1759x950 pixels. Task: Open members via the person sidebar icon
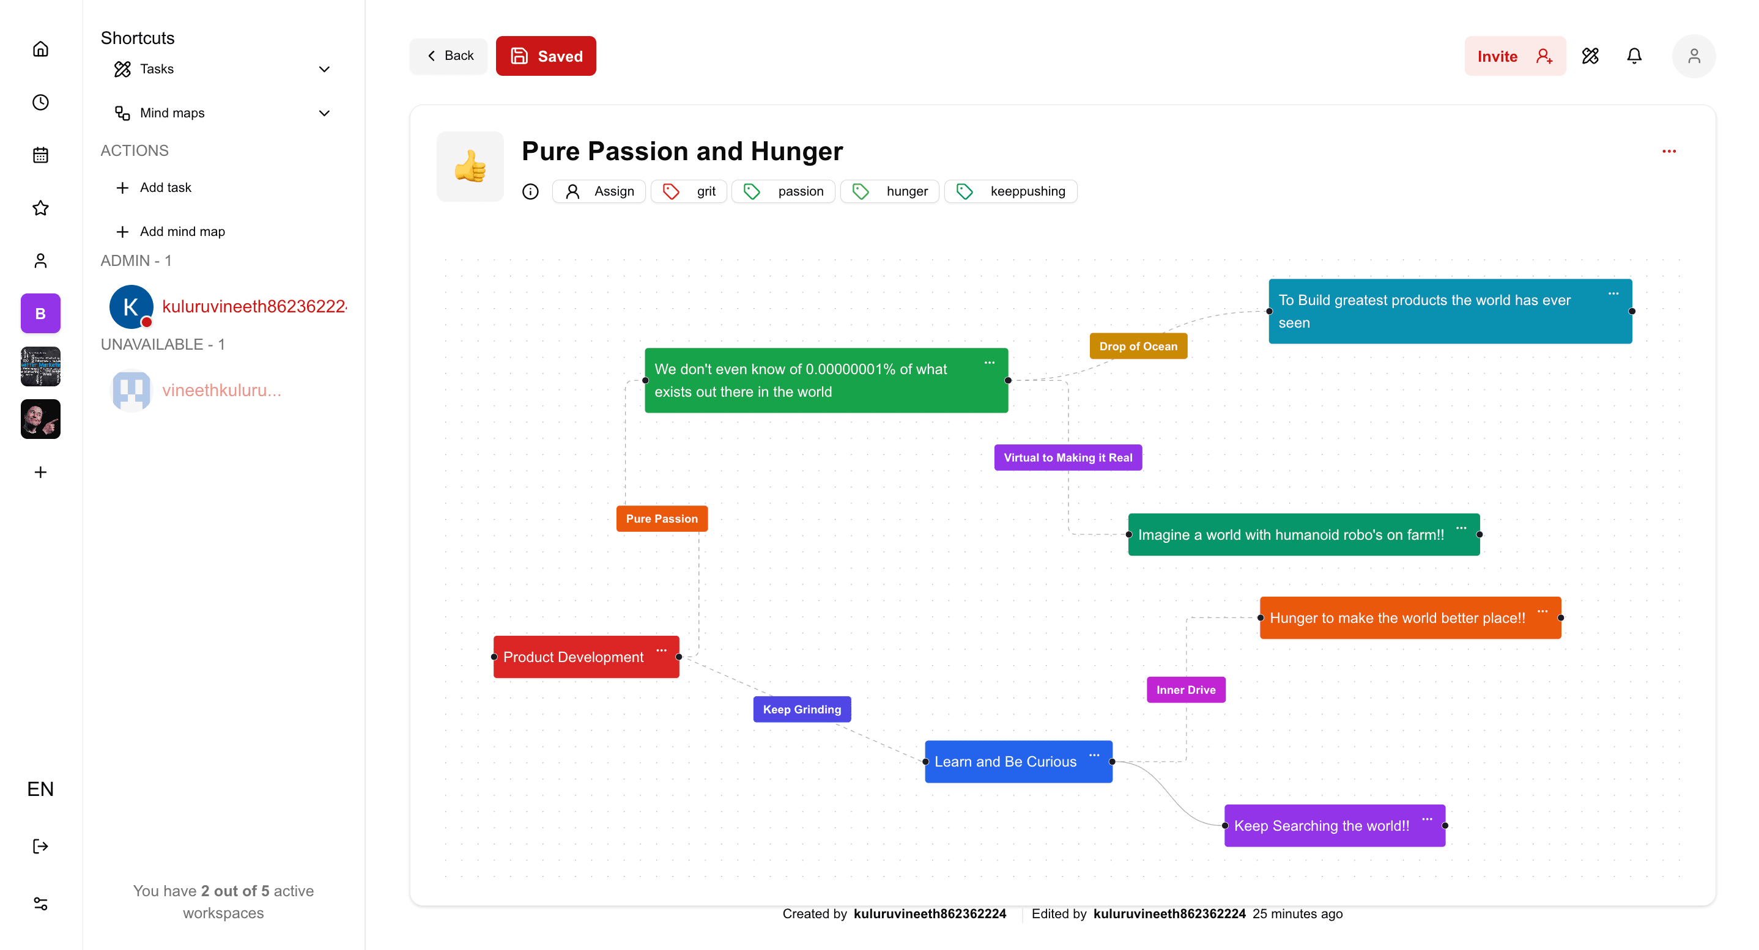coord(40,260)
